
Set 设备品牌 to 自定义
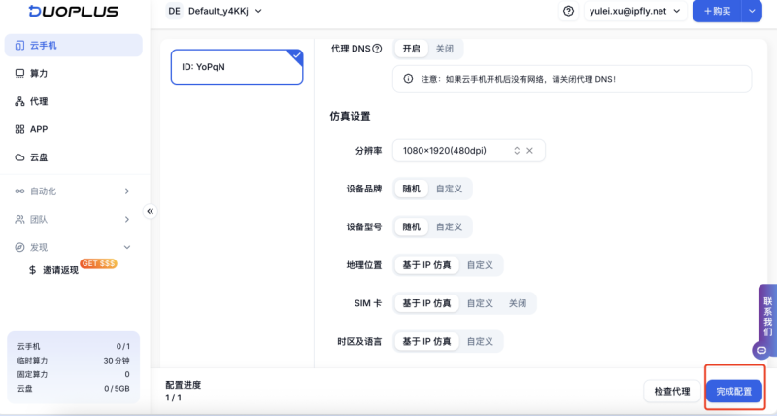pos(449,189)
